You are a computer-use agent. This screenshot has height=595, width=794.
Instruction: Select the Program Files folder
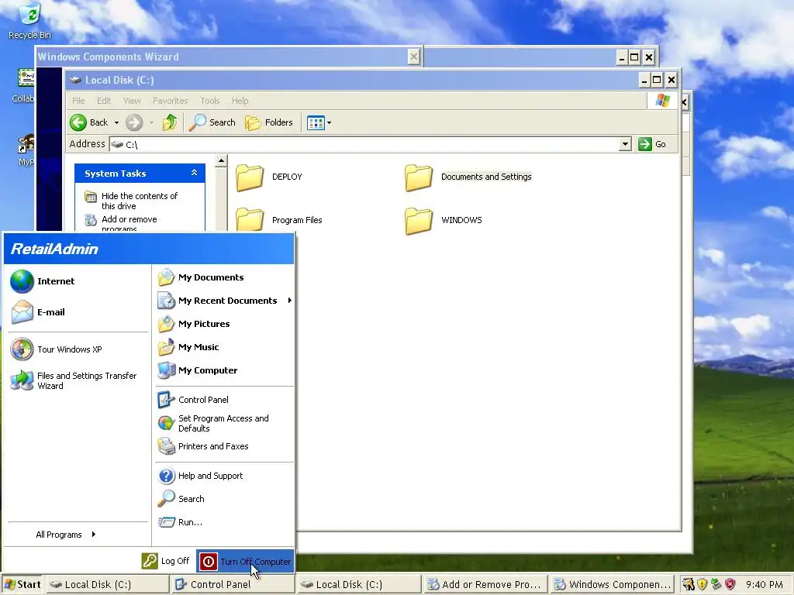pyautogui.click(x=279, y=220)
